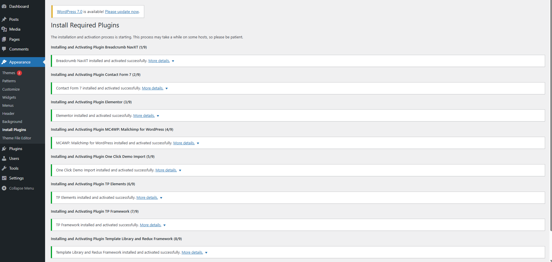The width and height of the screenshot is (552, 262).
Task: Select the Background submenu item
Action: click(12, 122)
